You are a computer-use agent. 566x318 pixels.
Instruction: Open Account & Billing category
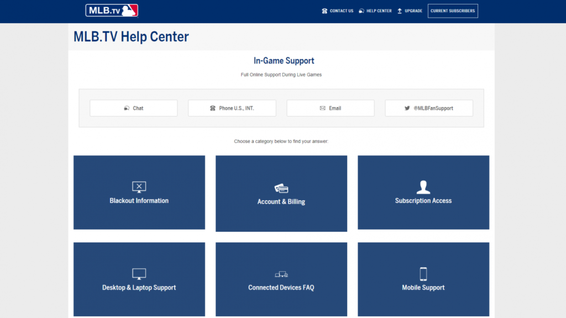[x=281, y=194]
